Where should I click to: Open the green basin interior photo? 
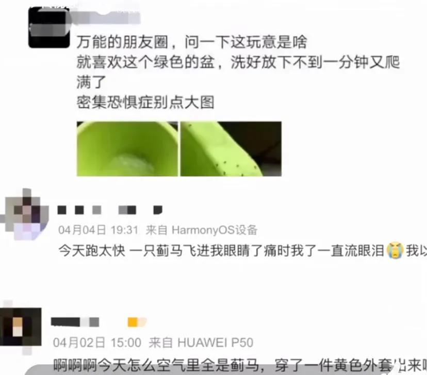(127, 149)
